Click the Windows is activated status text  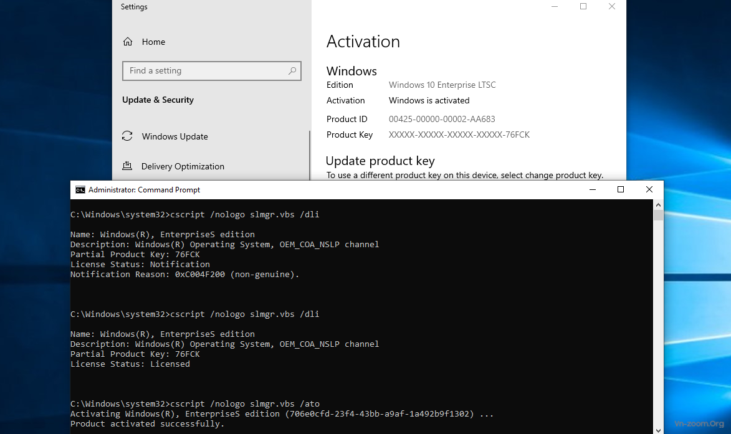pyautogui.click(x=429, y=101)
